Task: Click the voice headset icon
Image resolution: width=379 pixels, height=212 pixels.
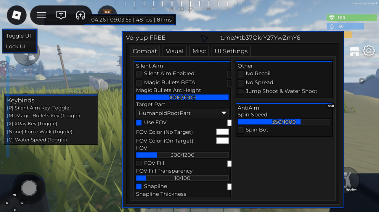Action: pos(81,15)
